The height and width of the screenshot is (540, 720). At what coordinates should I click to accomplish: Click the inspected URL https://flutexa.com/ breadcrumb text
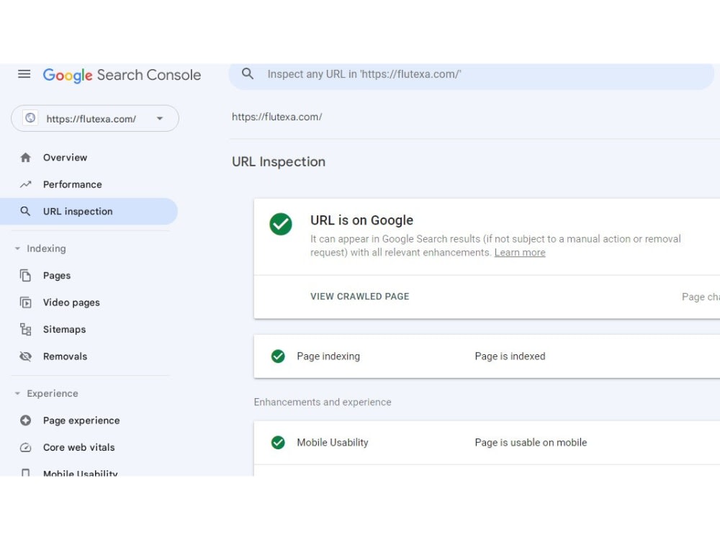[x=277, y=117]
